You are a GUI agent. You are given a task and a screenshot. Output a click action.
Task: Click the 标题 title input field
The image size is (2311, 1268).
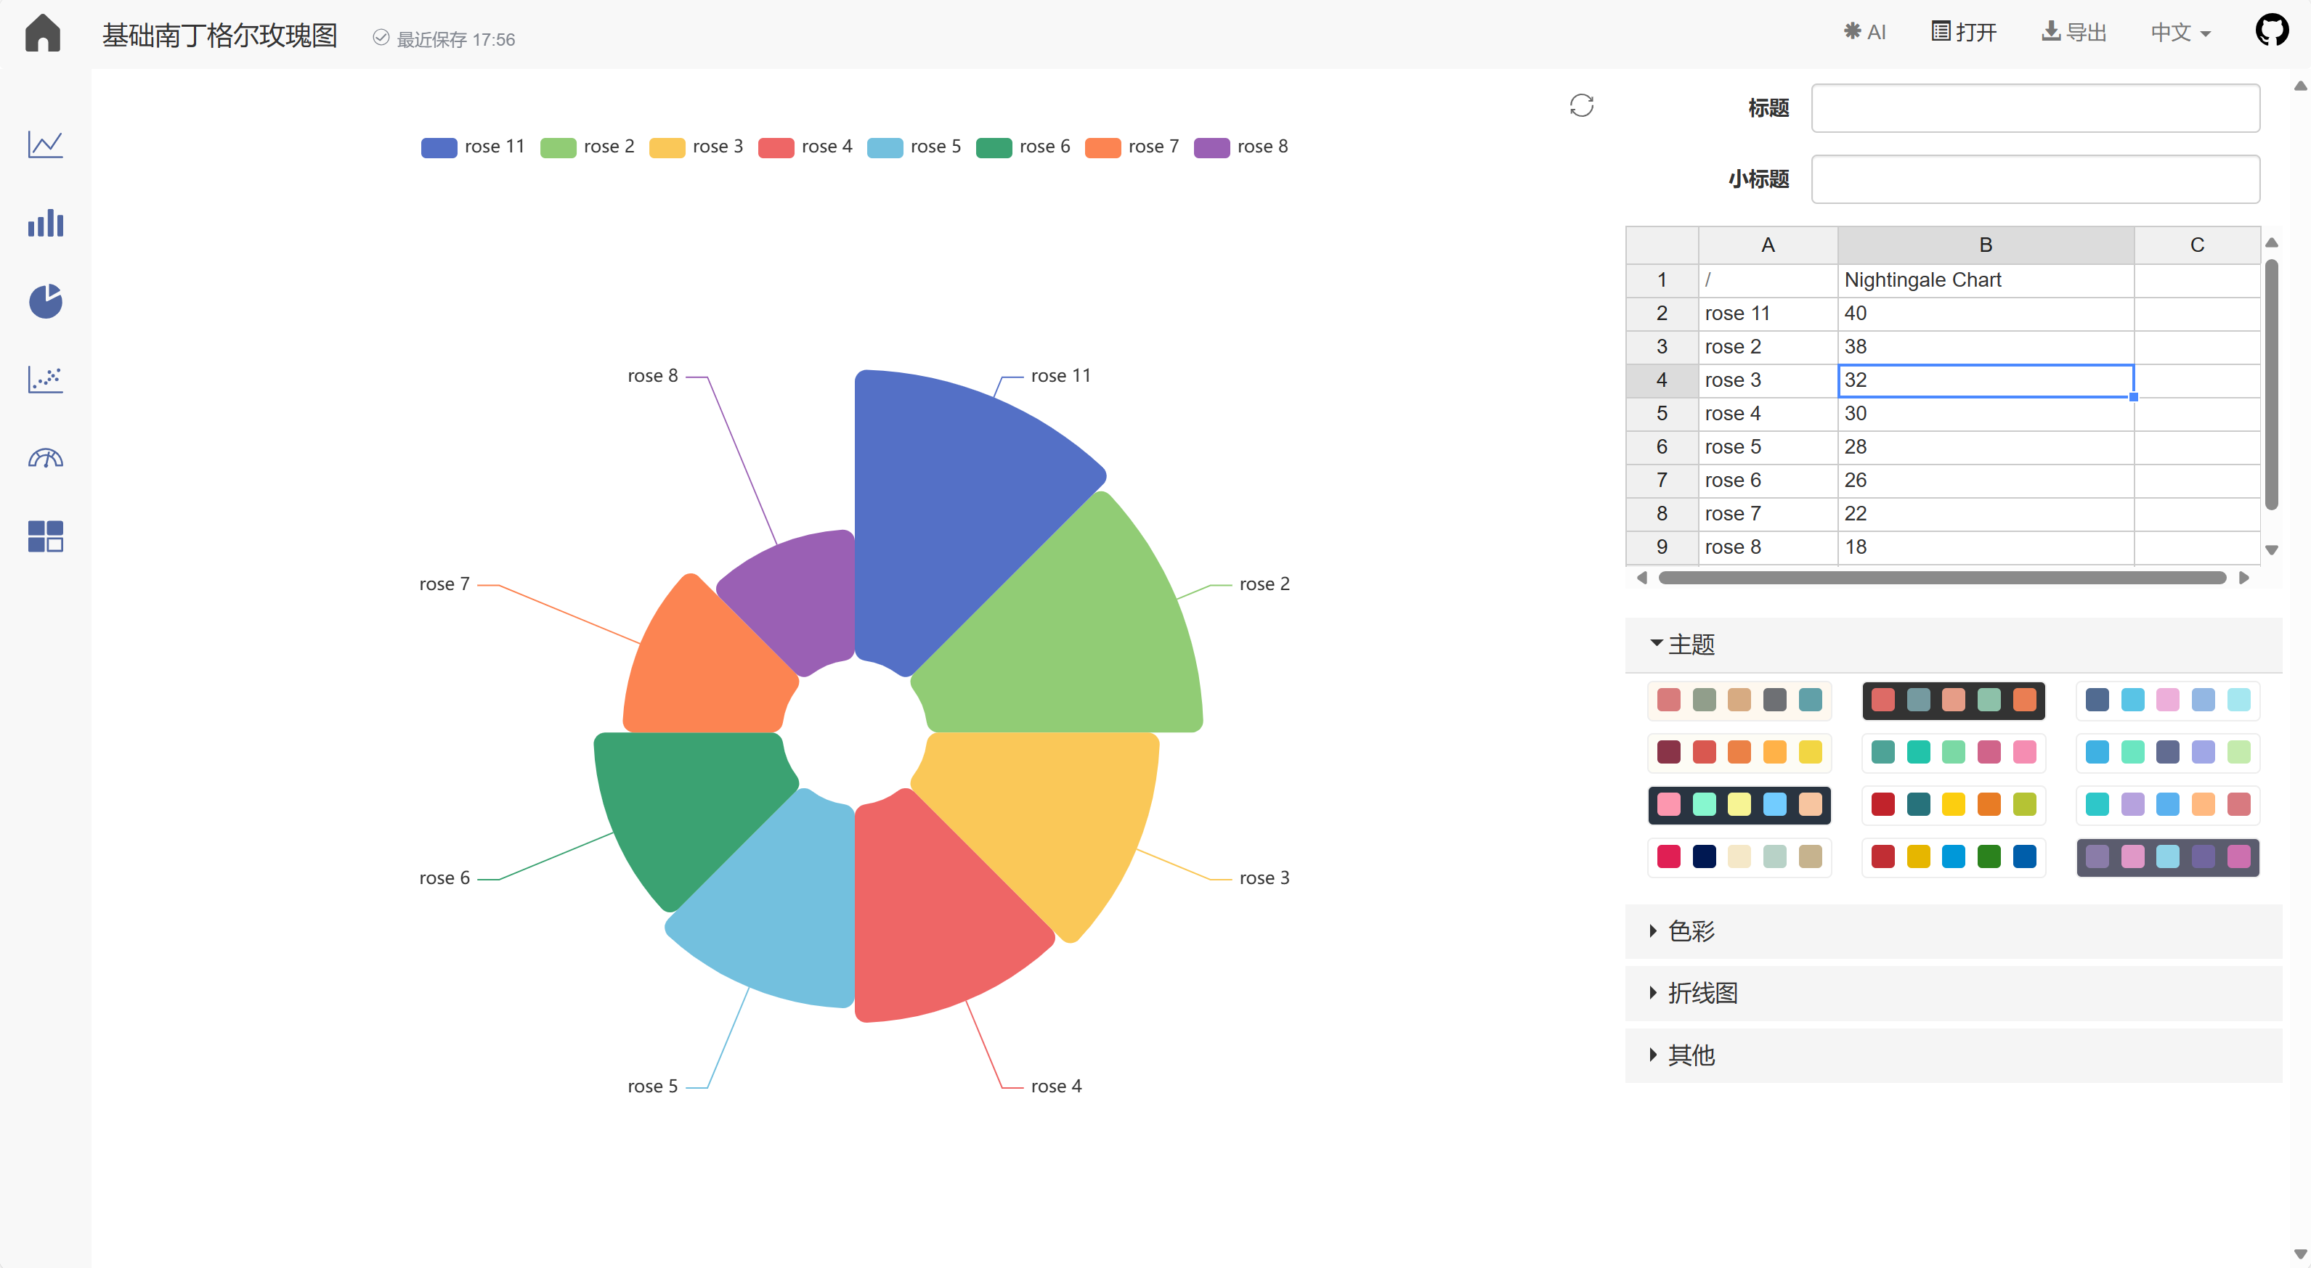click(x=2035, y=107)
